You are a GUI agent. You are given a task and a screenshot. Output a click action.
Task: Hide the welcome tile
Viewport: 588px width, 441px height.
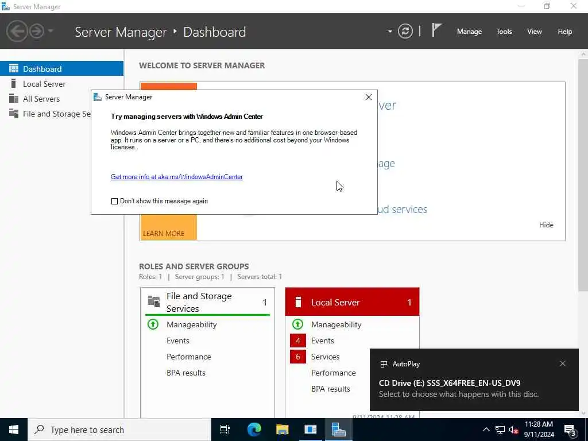pos(546,225)
